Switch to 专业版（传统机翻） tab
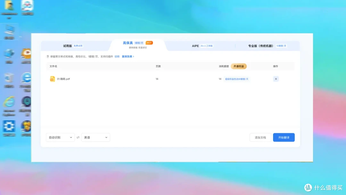 267,46
